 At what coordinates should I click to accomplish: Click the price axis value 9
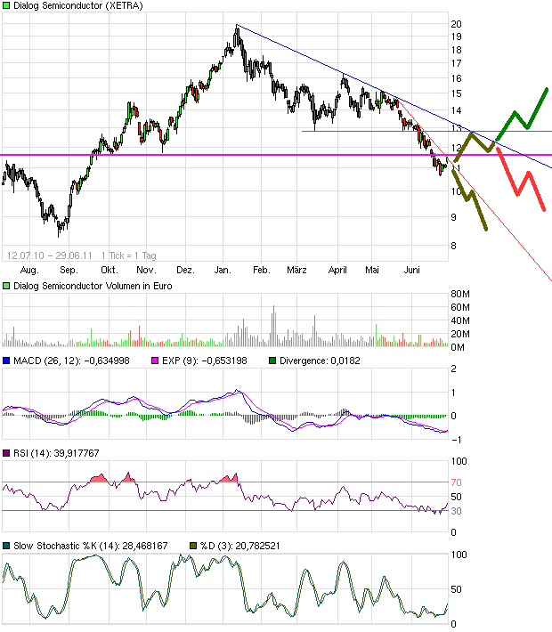[x=453, y=218]
